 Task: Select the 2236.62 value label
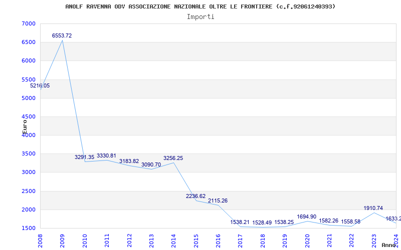195,196
